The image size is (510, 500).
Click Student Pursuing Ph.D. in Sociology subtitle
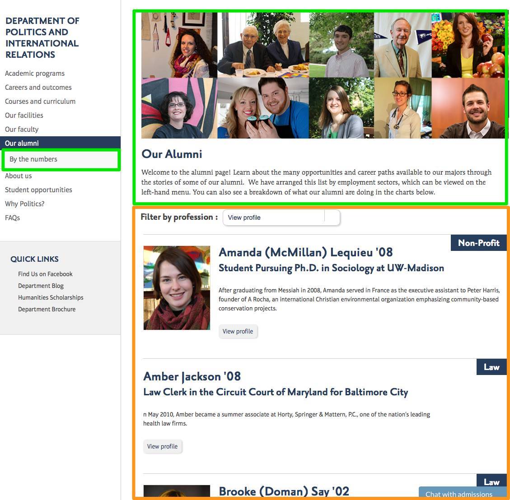[x=331, y=268]
